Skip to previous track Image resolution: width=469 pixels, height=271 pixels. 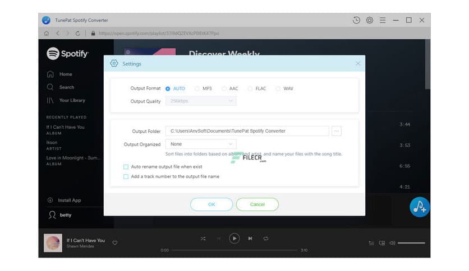[x=219, y=239]
